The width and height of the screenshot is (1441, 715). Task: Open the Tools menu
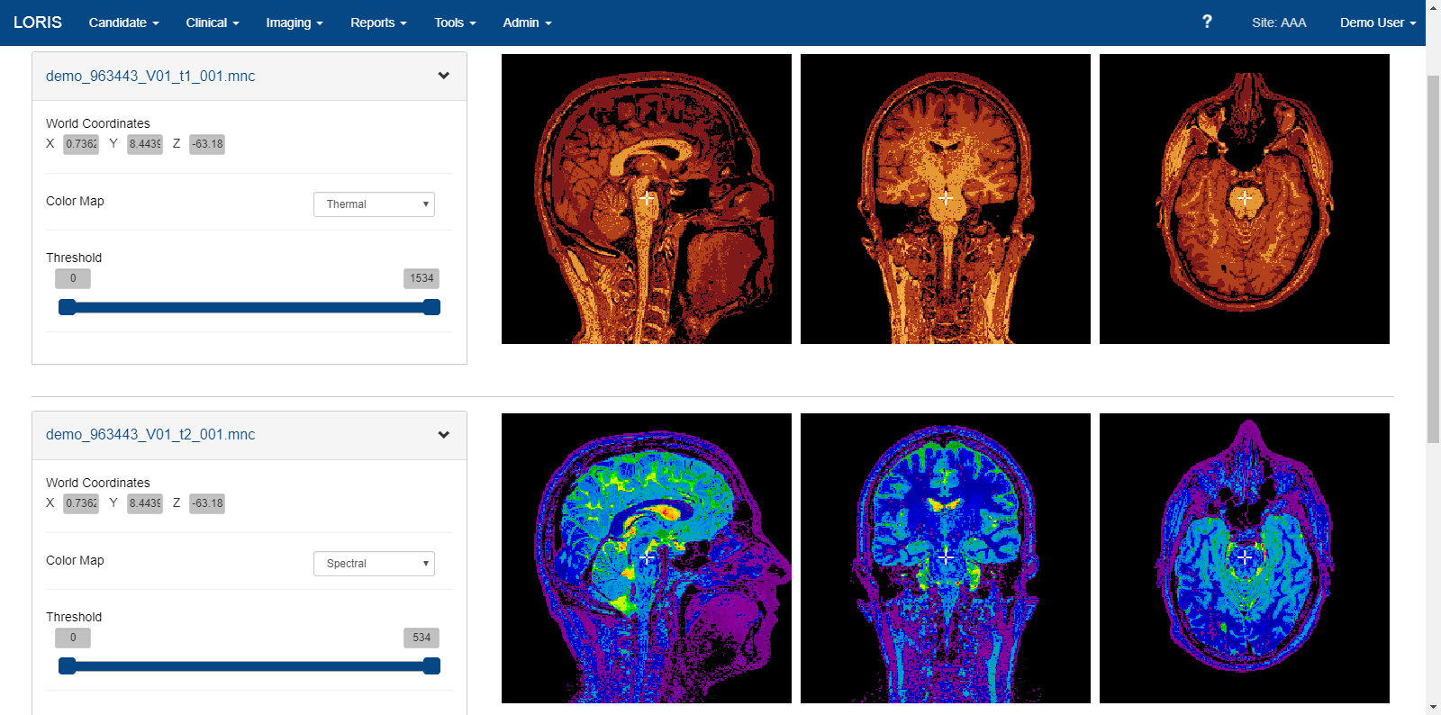point(455,23)
